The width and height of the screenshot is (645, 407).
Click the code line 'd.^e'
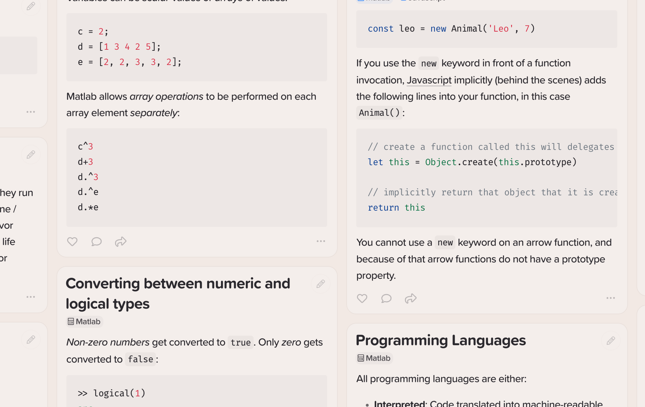click(x=88, y=192)
